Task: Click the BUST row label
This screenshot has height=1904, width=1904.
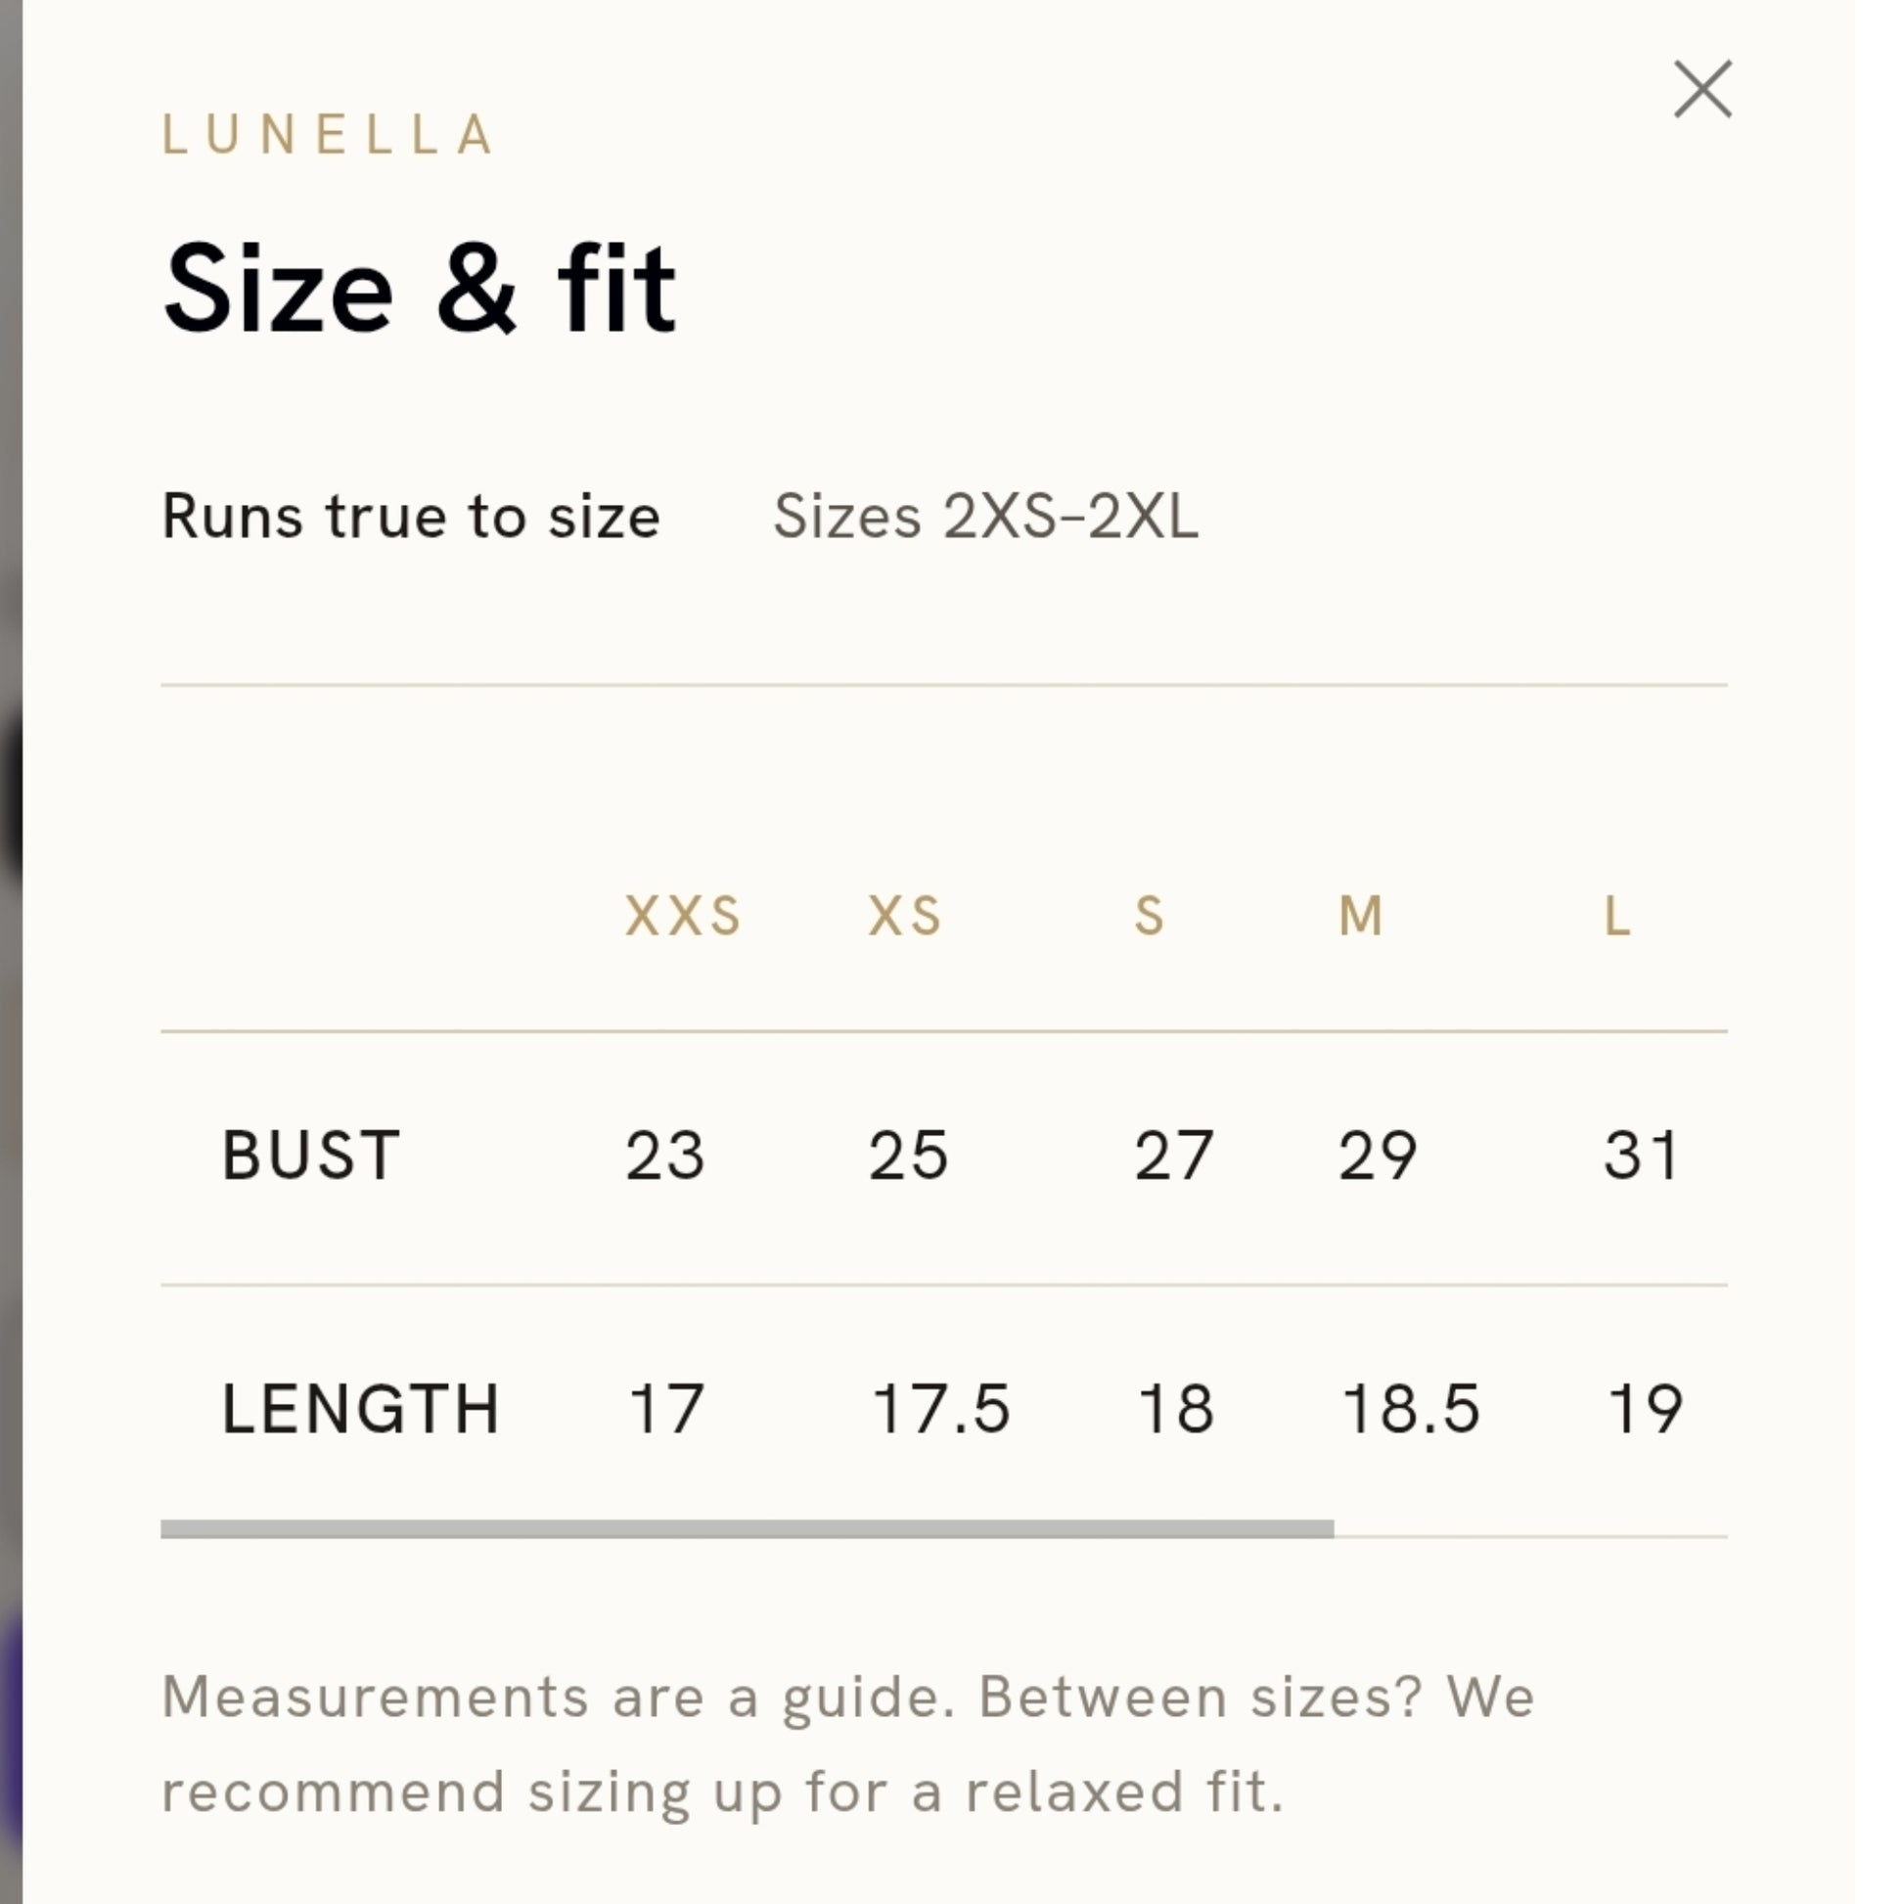Action: tap(310, 1155)
